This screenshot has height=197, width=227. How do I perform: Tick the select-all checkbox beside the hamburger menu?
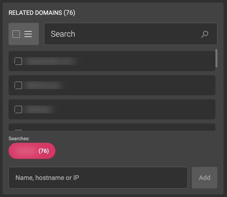pos(16,34)
